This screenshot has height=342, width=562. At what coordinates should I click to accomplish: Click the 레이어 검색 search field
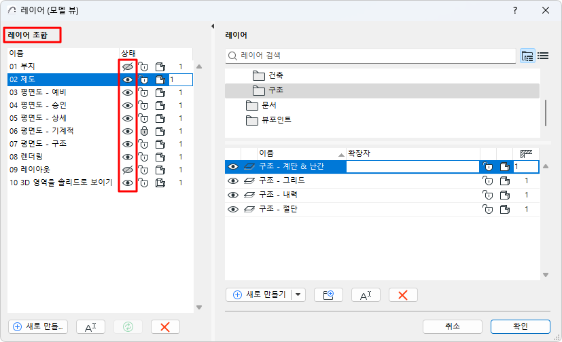(x=370, y=56)
